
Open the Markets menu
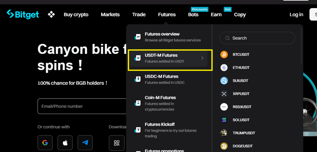click(x=110, y=15)
